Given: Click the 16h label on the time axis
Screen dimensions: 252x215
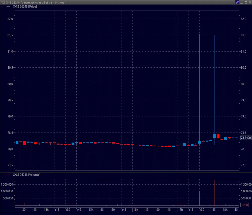Looking at the screenshot, I should point(136,210).
